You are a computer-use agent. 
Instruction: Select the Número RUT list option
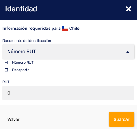point(23,63)
